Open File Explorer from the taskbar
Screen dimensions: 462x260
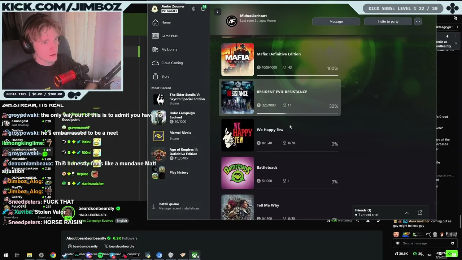[29, 255]
